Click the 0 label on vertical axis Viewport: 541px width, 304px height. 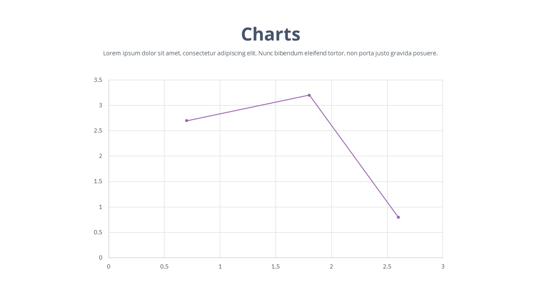[x=101, y=258]
